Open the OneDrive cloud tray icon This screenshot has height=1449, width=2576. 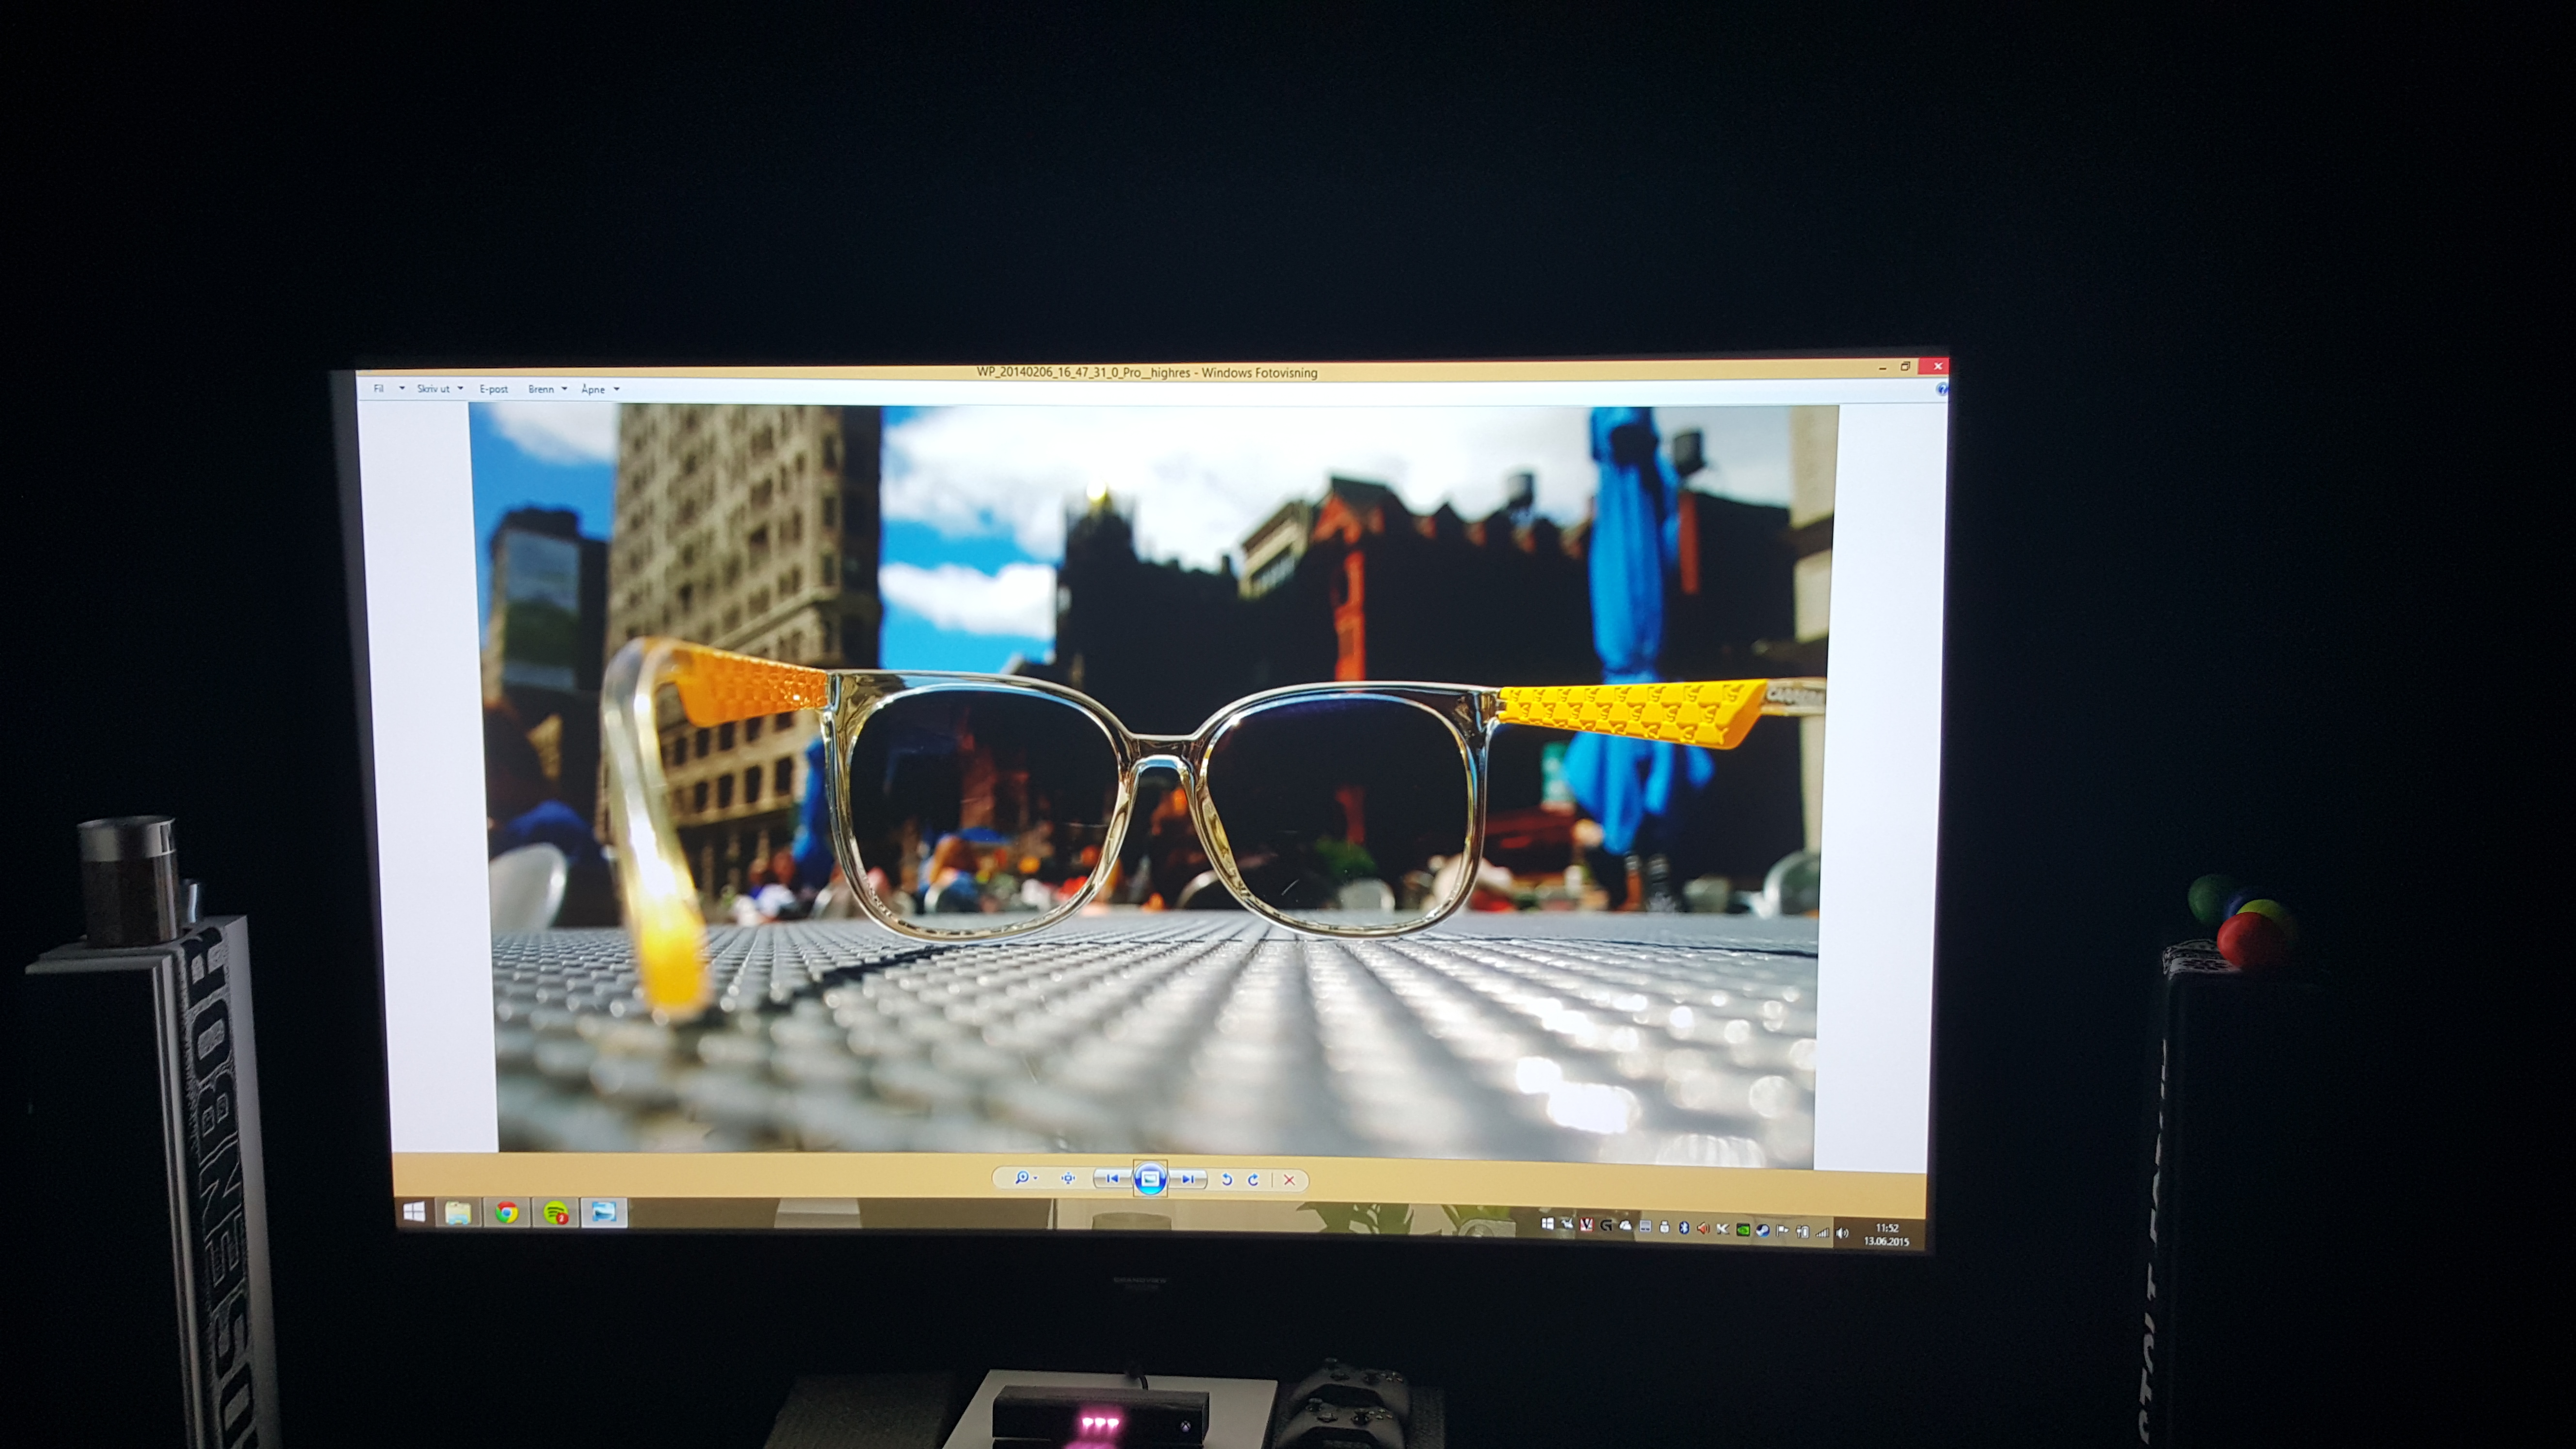[x=1626, y=1226]
